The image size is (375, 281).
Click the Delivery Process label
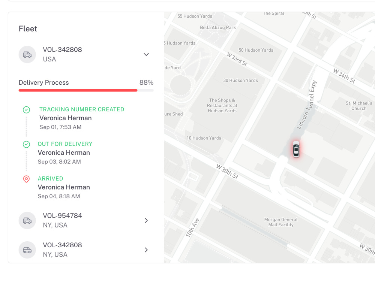[x=44, y=82]
